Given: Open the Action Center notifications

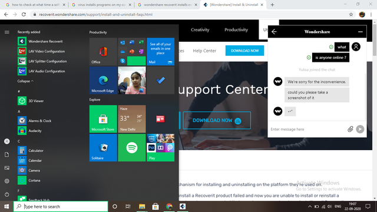Looking at the screenshot, I should pos(368,206).
